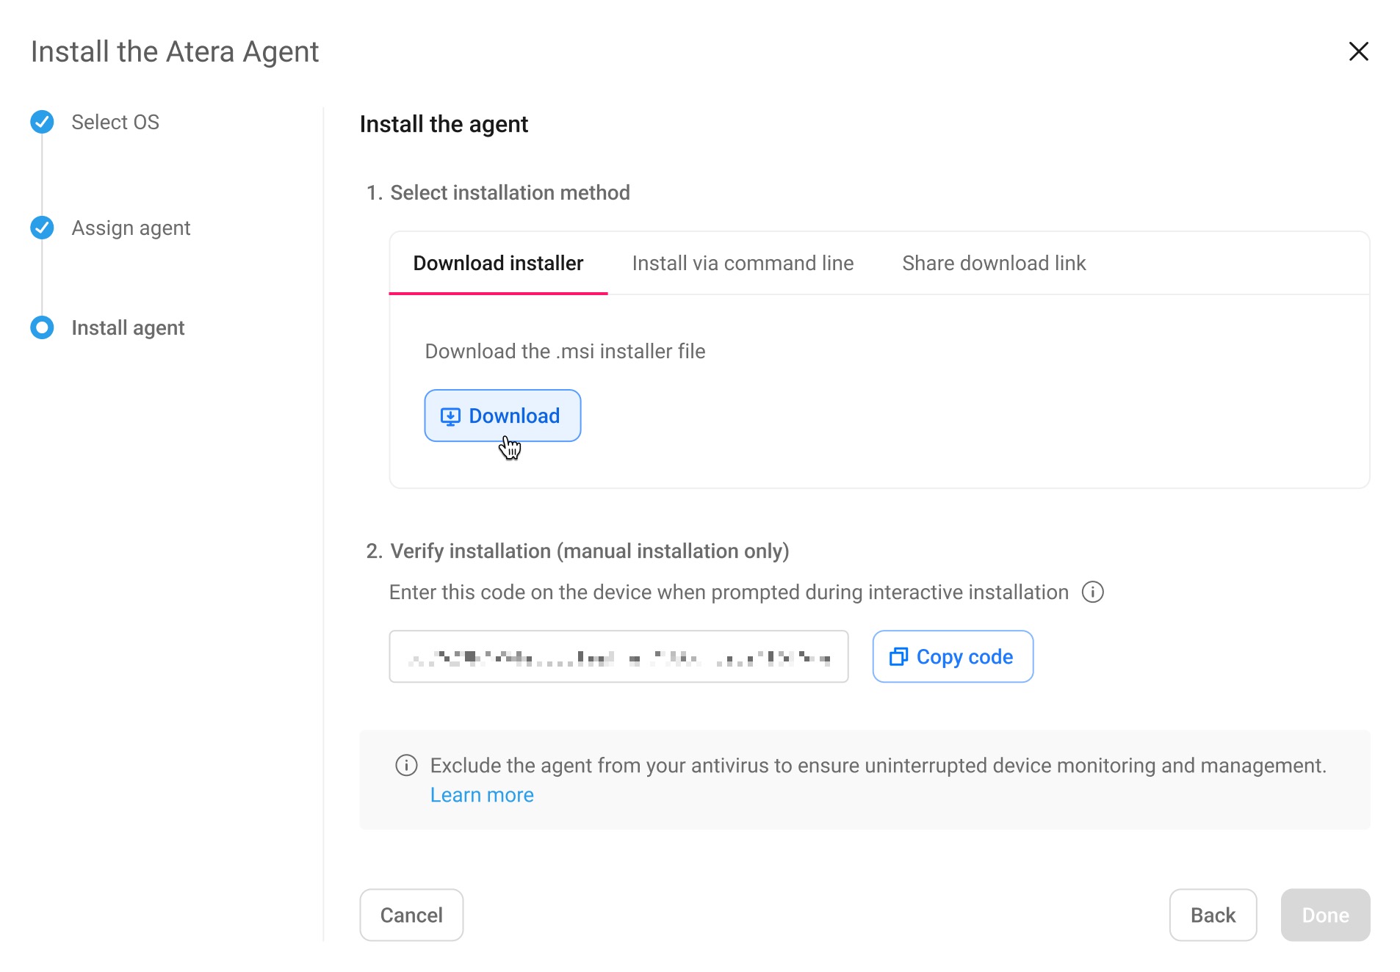Screen dimensions: 1400x972
Task: Close the Install the Atera Agent dialog
Action: [1358, 51]
